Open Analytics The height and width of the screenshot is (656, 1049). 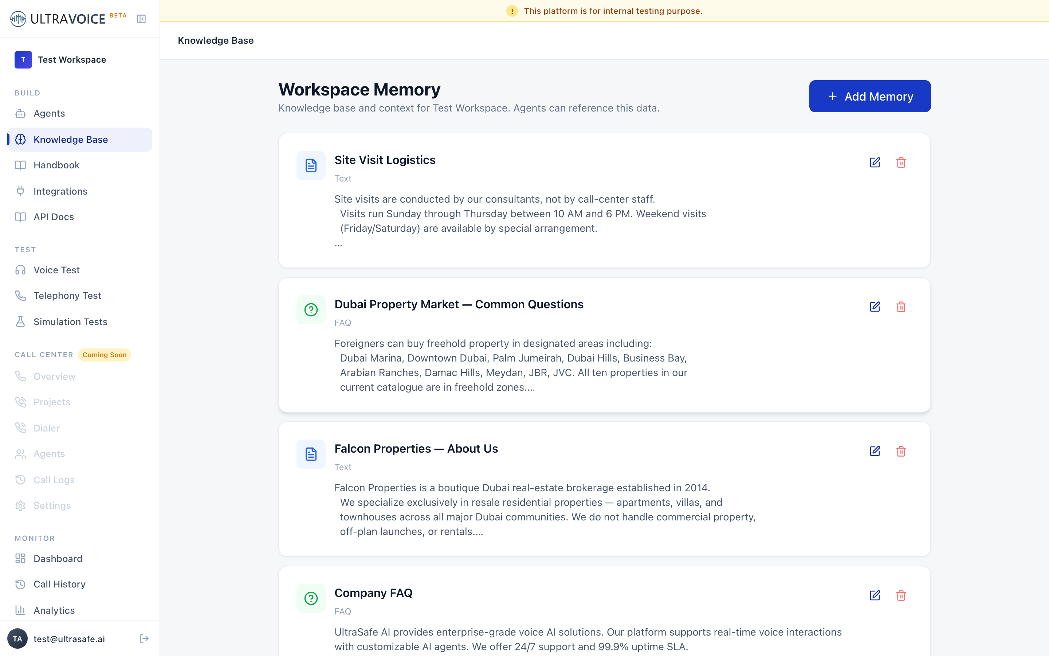click(x=80, y=610)
